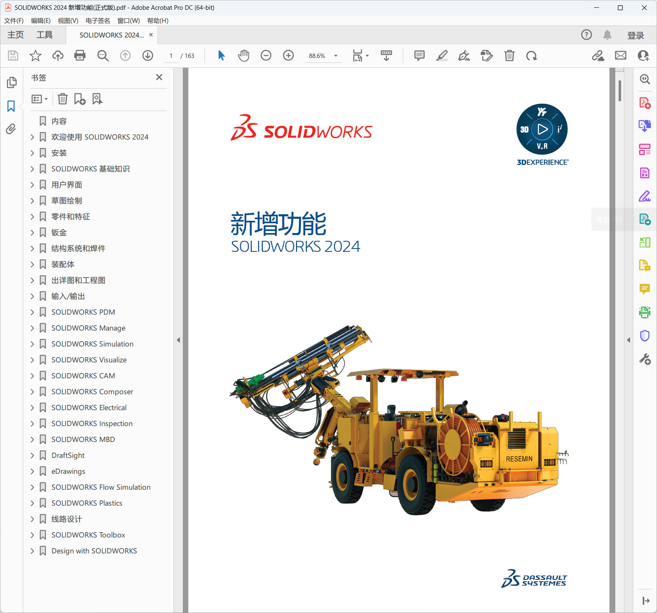The height and width of the screenshot is (613, 657).
Task: Go to next page arrow
Action: (148, 56)
